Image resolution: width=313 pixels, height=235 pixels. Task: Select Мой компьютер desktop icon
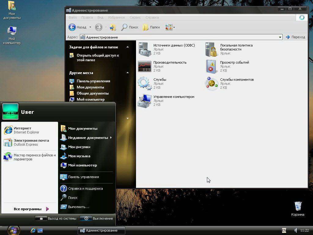coord(12,35)
